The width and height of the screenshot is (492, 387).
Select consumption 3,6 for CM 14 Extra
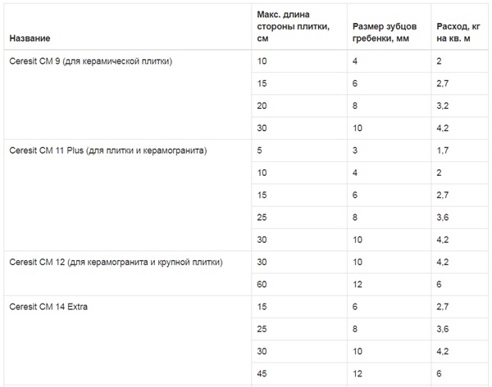[443, 329]
